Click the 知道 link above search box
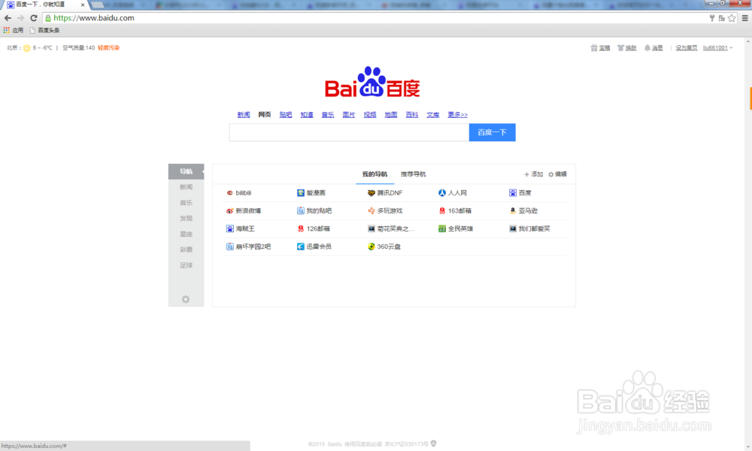752x451 pixels. click(307, 114)
